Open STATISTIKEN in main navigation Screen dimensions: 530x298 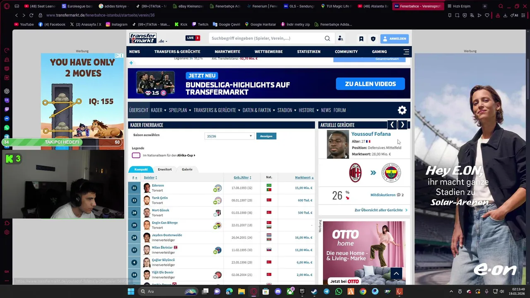point(308,52)
